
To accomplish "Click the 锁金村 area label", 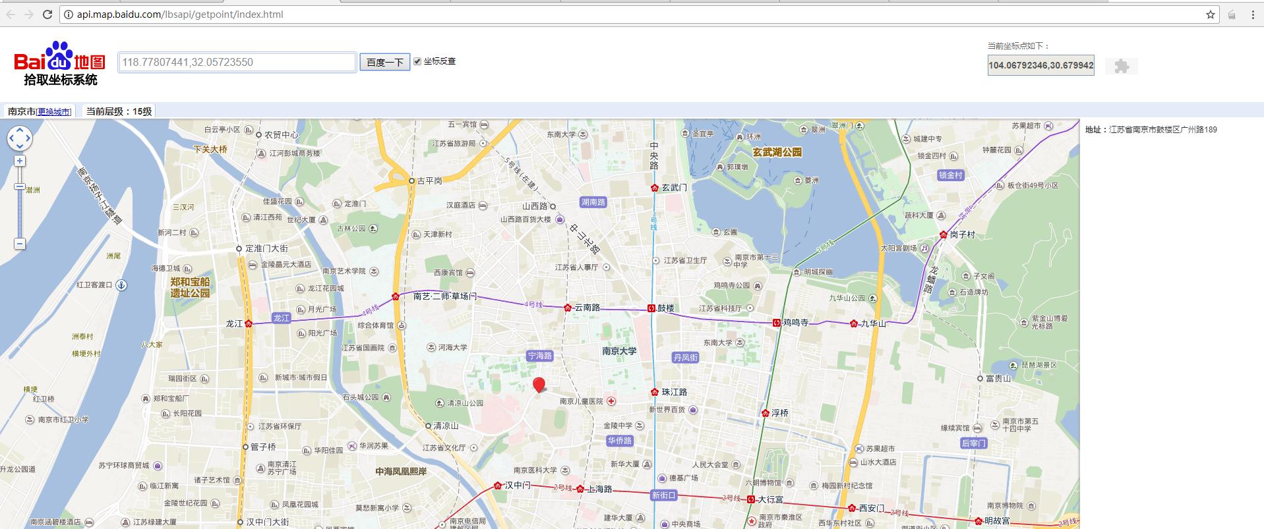I will click(x=951, y=175).
